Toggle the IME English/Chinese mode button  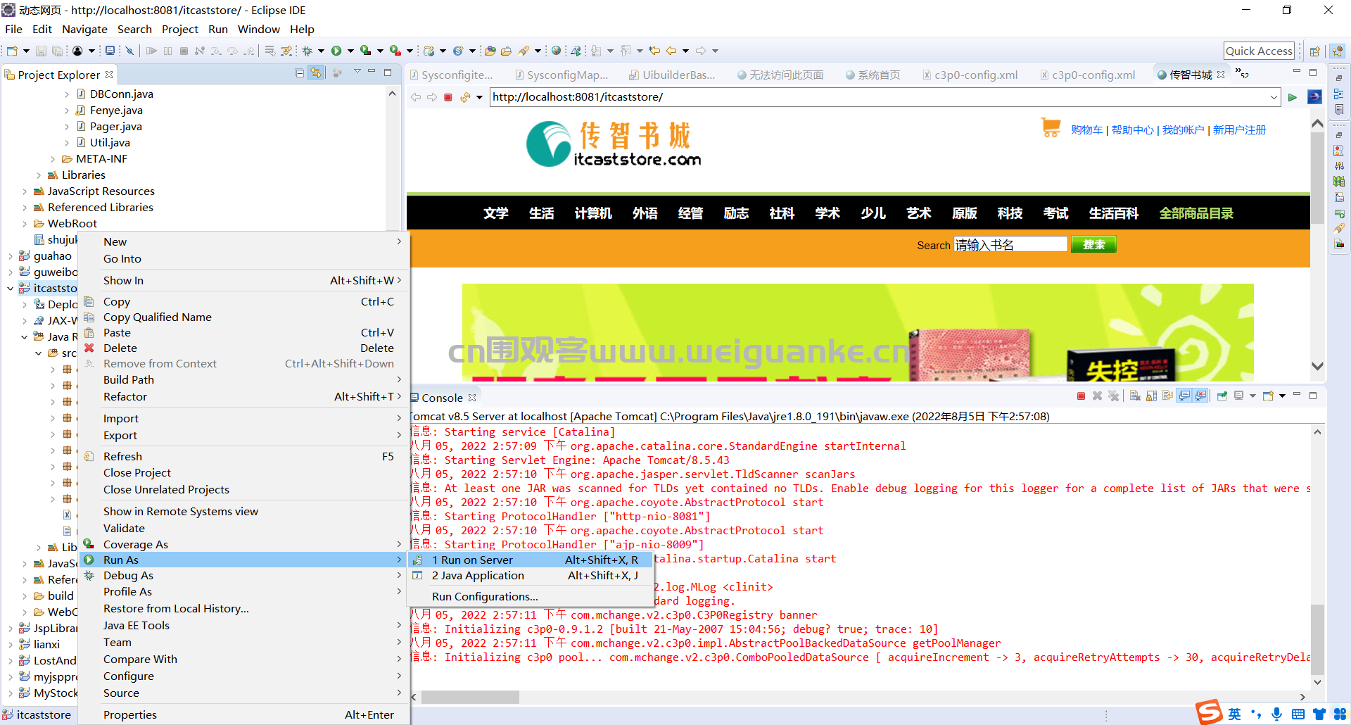(x=1235, y=714)
